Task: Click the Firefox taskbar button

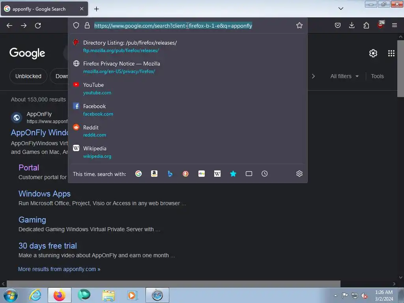Action: coord(59,295)
